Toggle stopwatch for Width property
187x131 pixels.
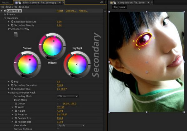click(16, 107)
